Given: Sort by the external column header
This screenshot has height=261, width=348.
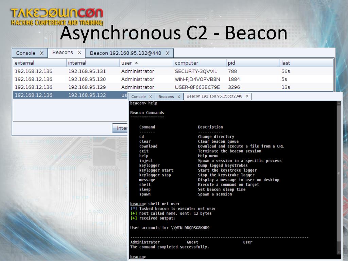Looking at the screenshot, I should tap(40, 63).
